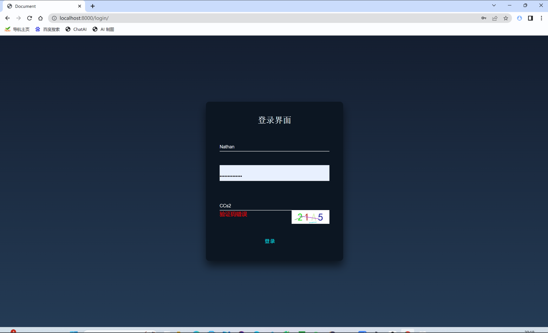
Task: Restore down the browser window
Action: [525, 5]
